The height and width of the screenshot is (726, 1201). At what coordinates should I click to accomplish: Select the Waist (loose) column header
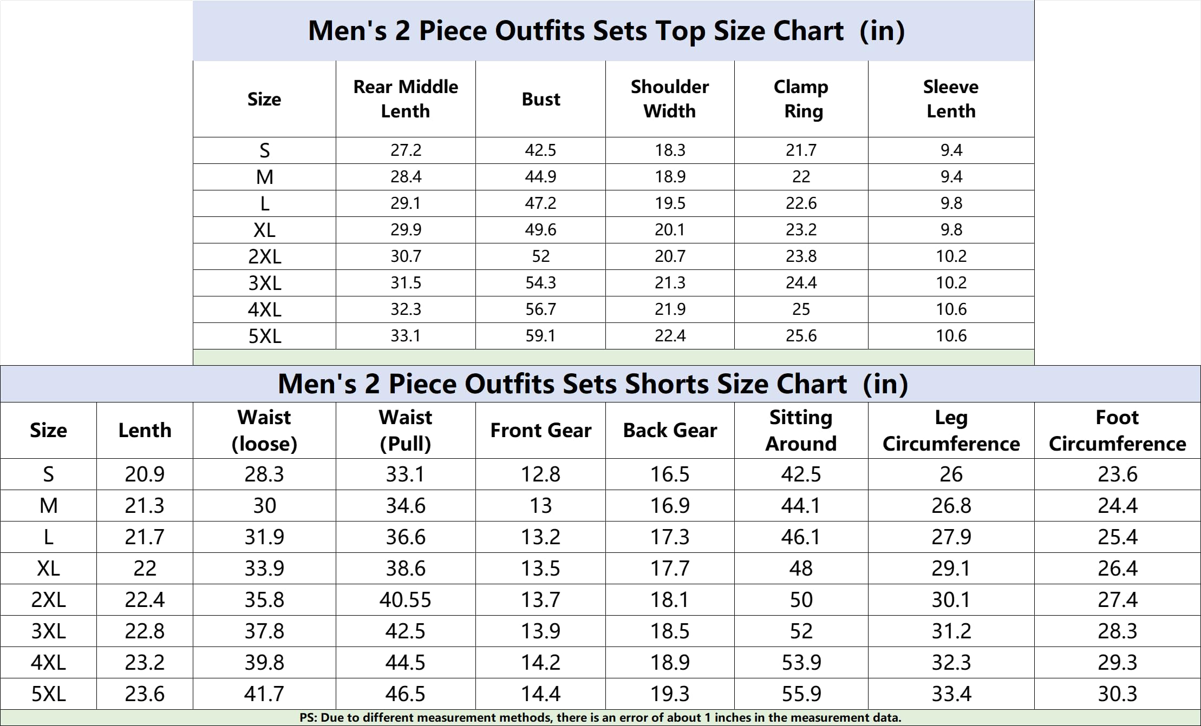point(264,430)
